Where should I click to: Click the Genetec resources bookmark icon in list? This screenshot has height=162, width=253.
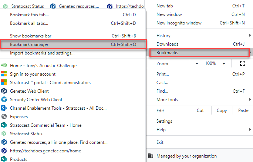[4, 142]
